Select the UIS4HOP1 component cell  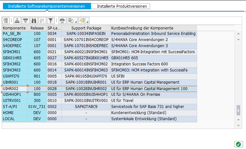tap(14, 95)
